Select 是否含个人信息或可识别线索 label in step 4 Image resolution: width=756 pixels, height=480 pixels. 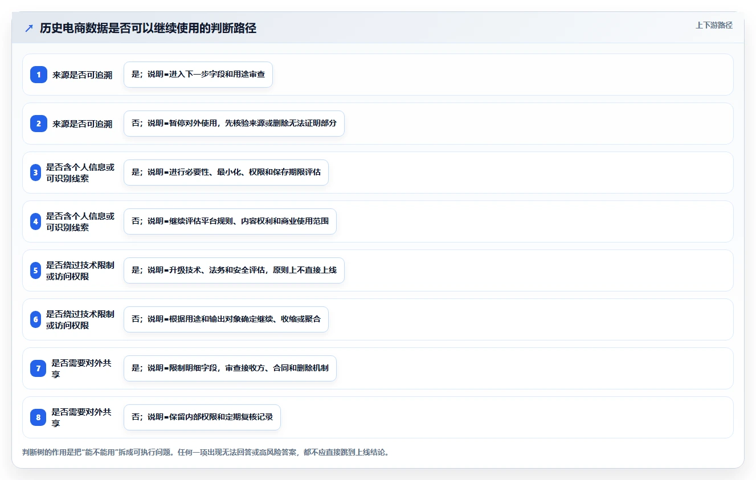(x=80, y=221)
